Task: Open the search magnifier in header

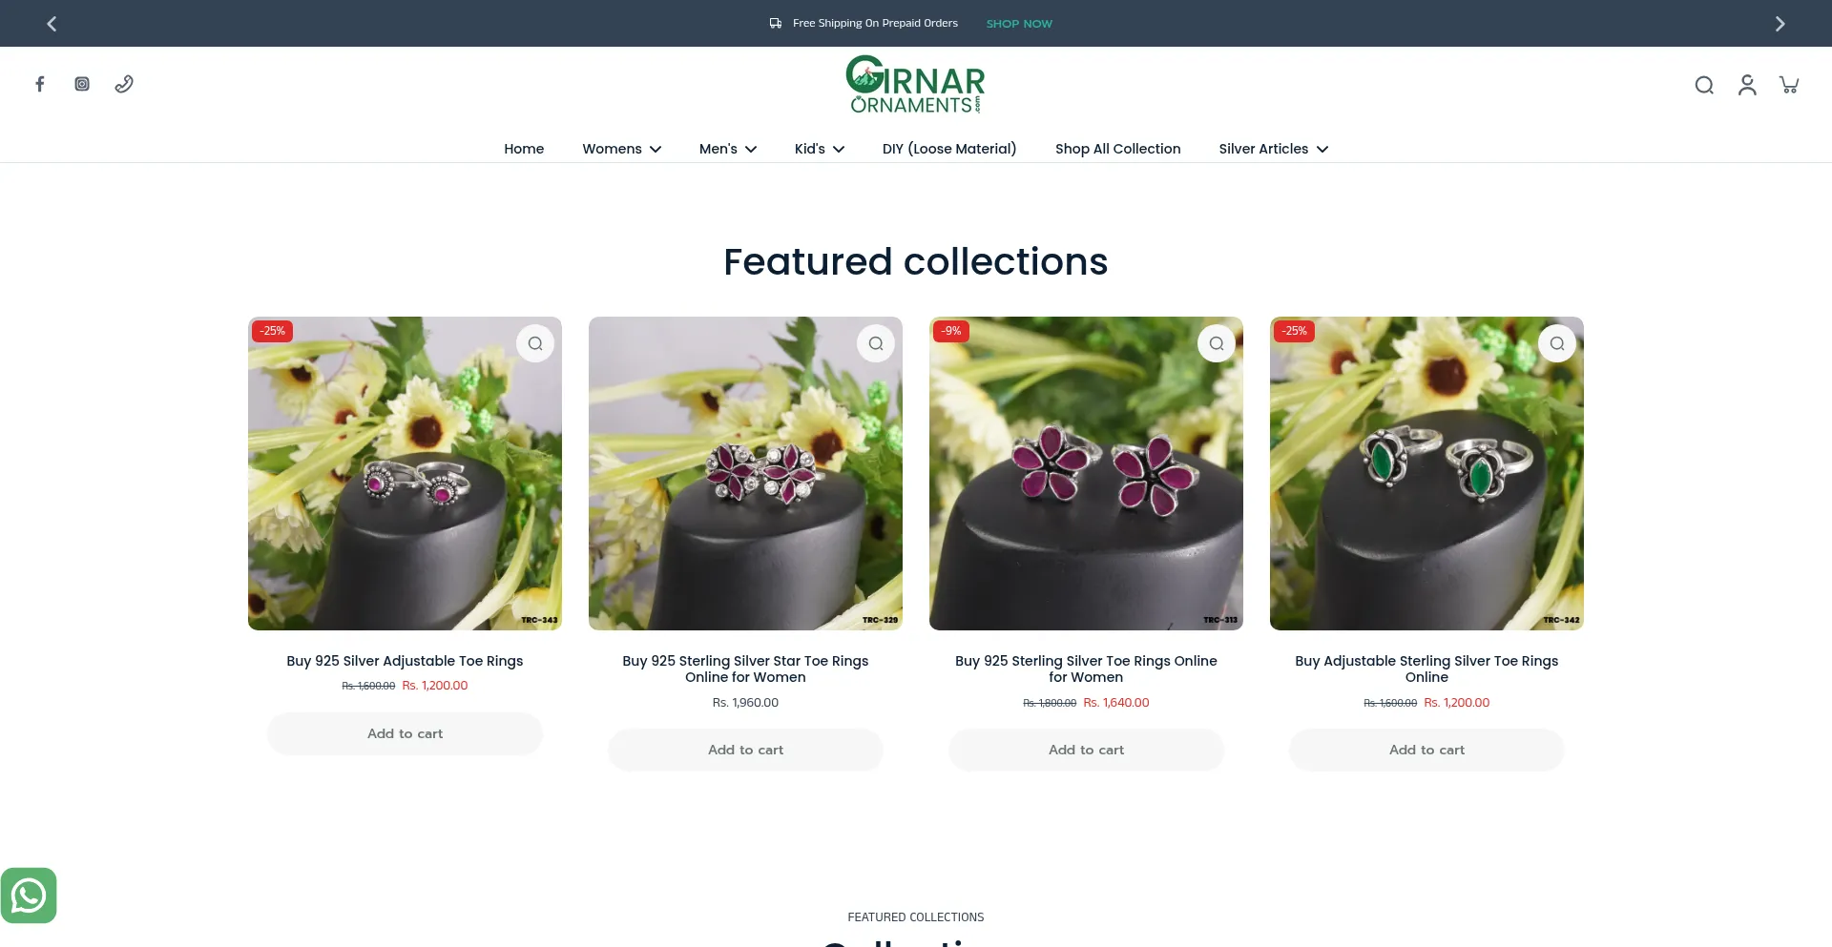Action: point(1704,85)
